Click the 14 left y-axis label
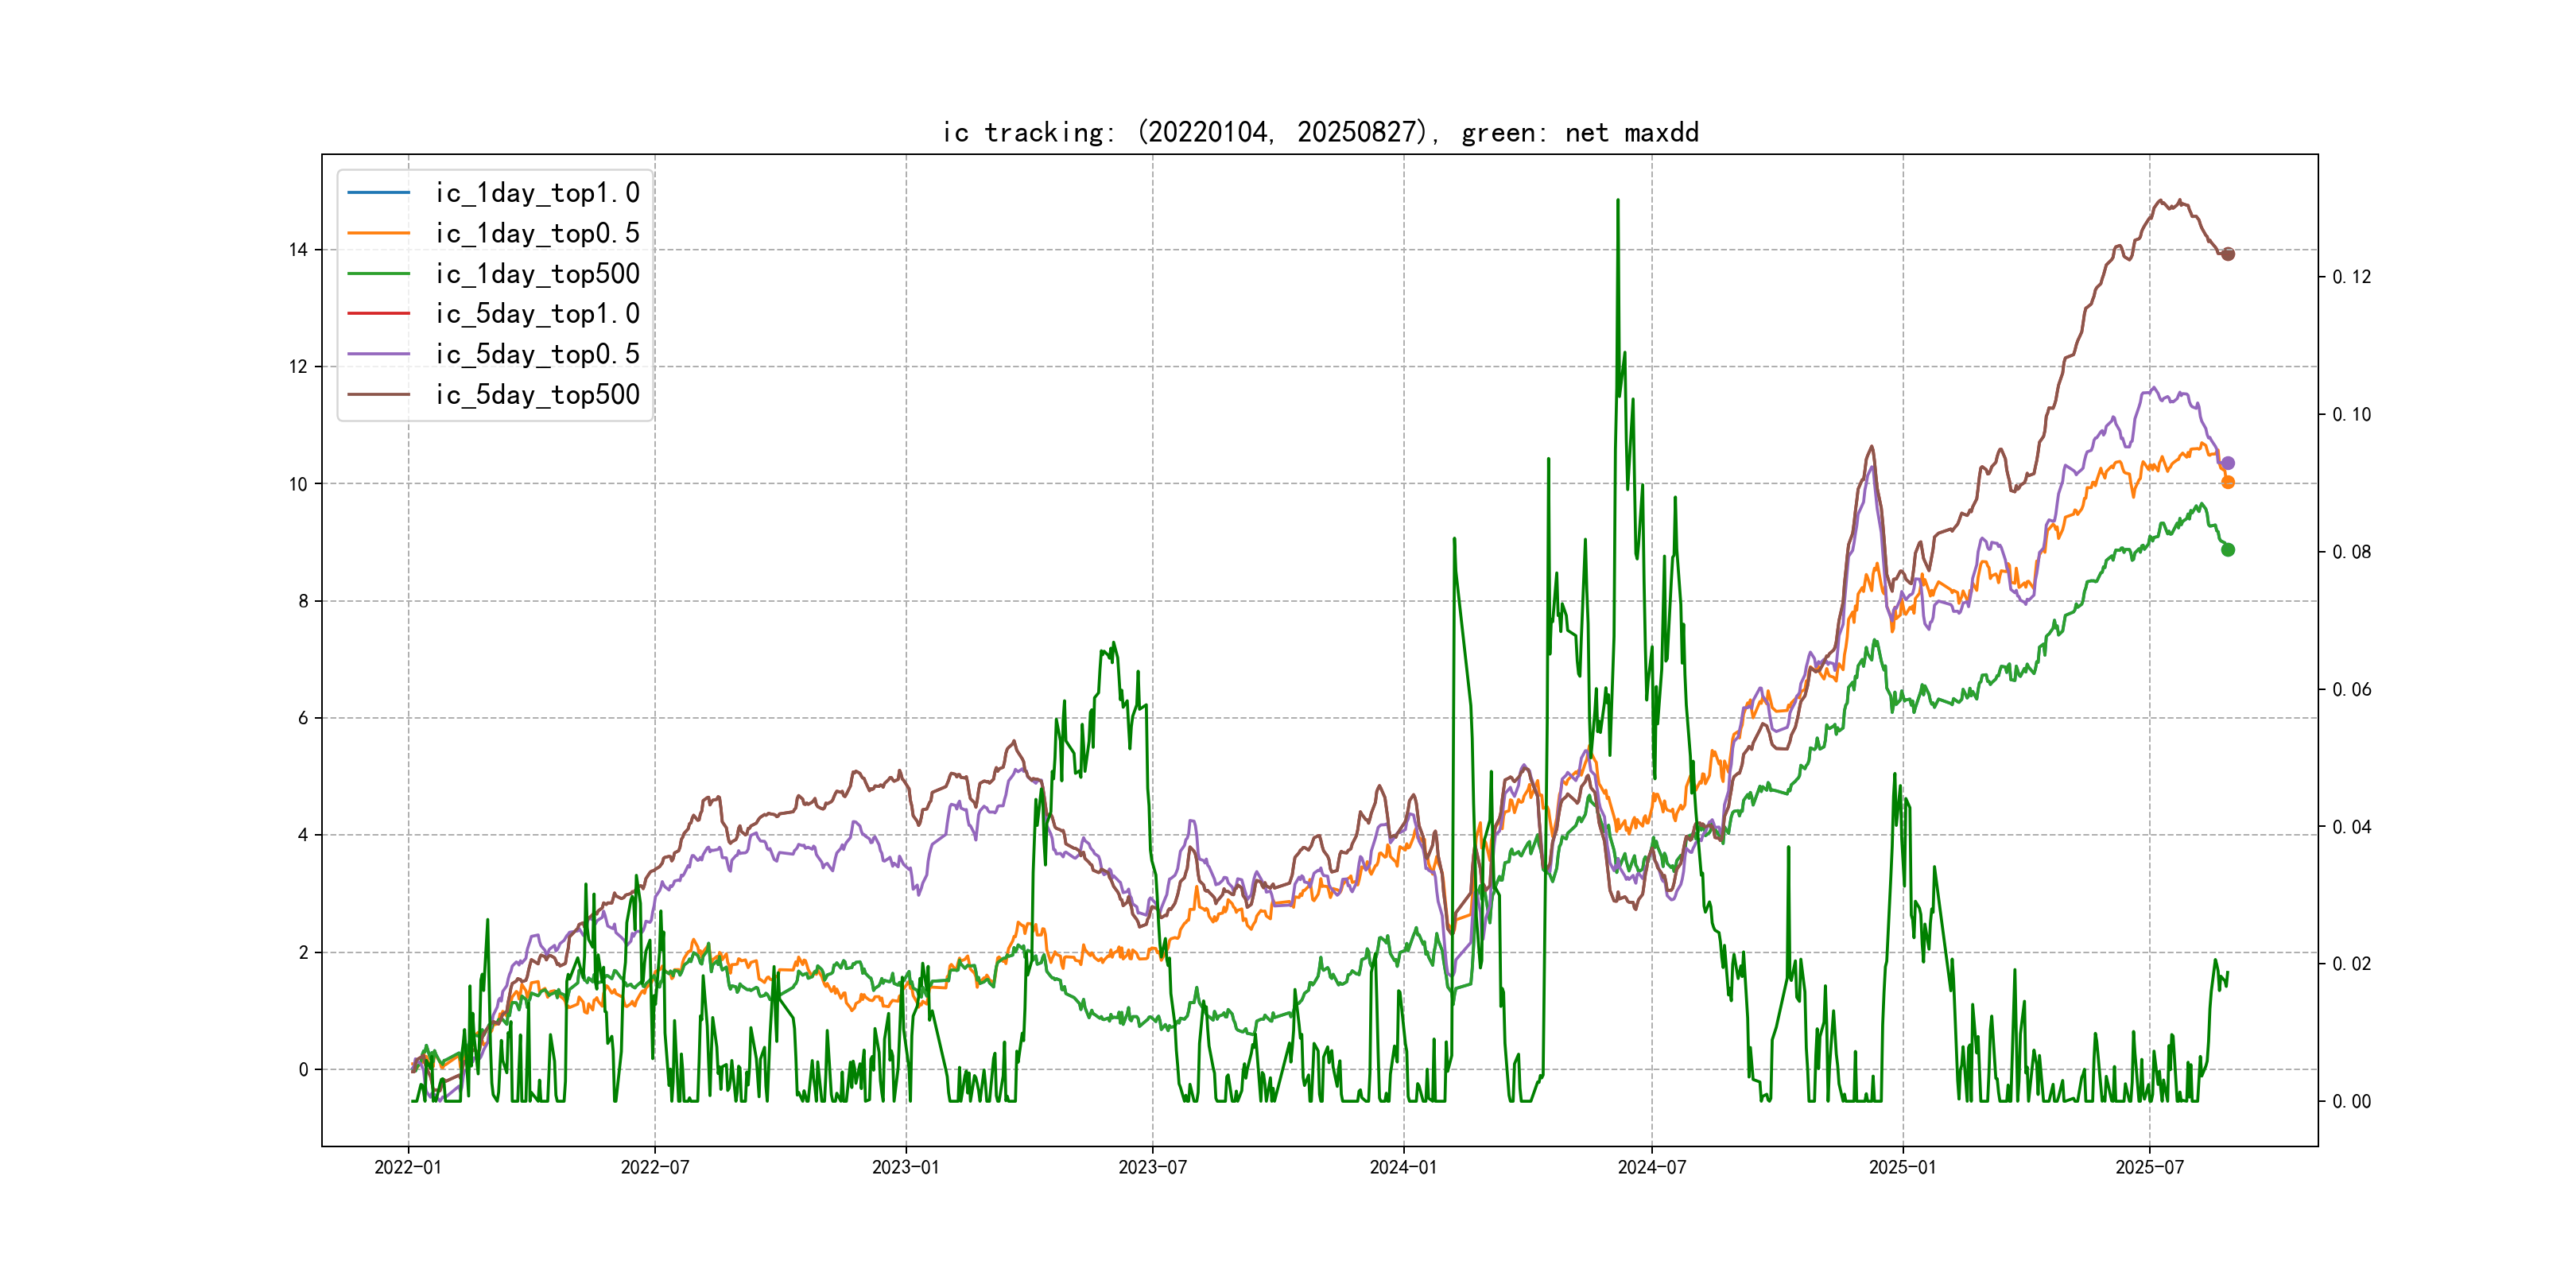This screenshot has height=1288, width=2576. point(298,250)
